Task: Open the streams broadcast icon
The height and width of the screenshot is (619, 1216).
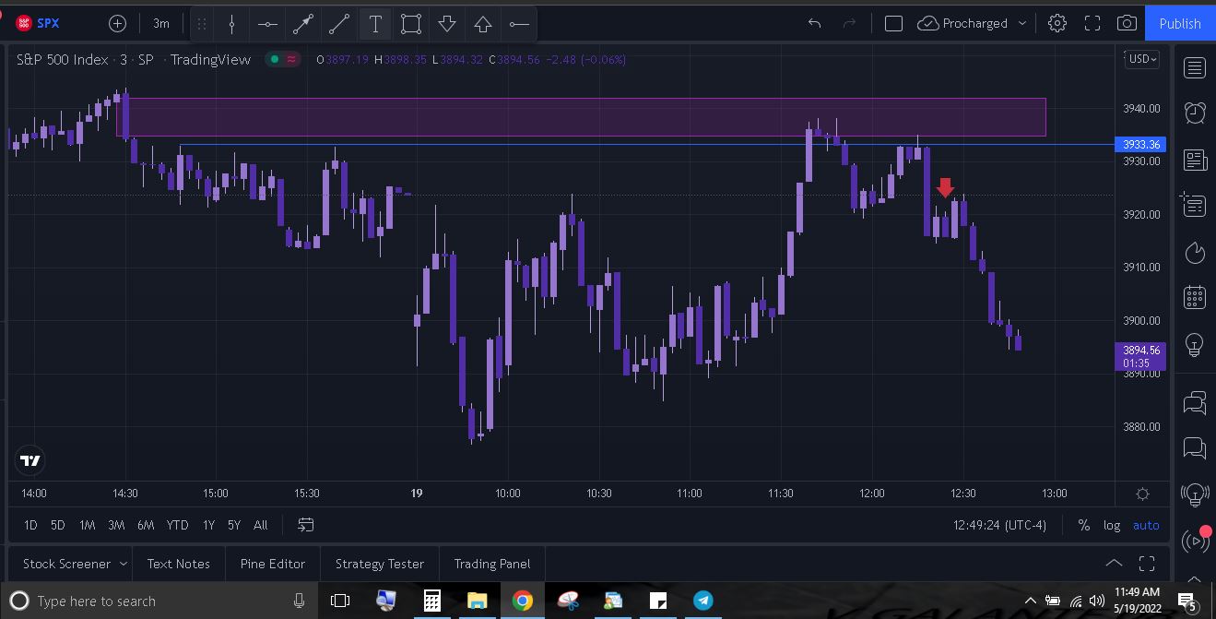Action: [1195, 541]
